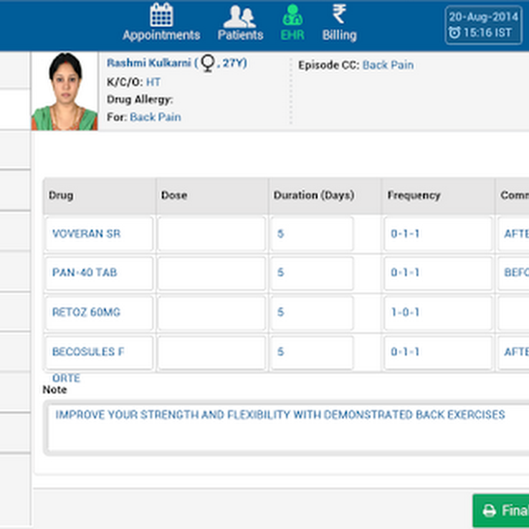The height and width of the screenshot is (529, 529).
Task: Click comment field of VOVERAN SR row
Action: [x=514, y=234]
